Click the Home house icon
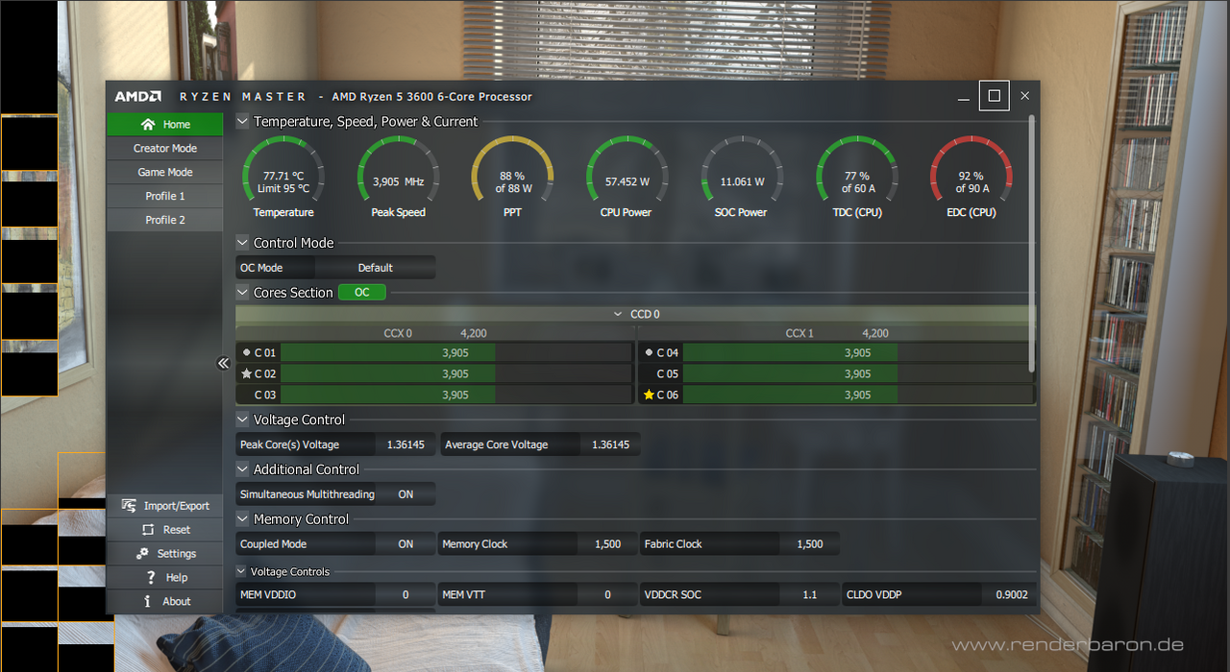 [147, 124]
